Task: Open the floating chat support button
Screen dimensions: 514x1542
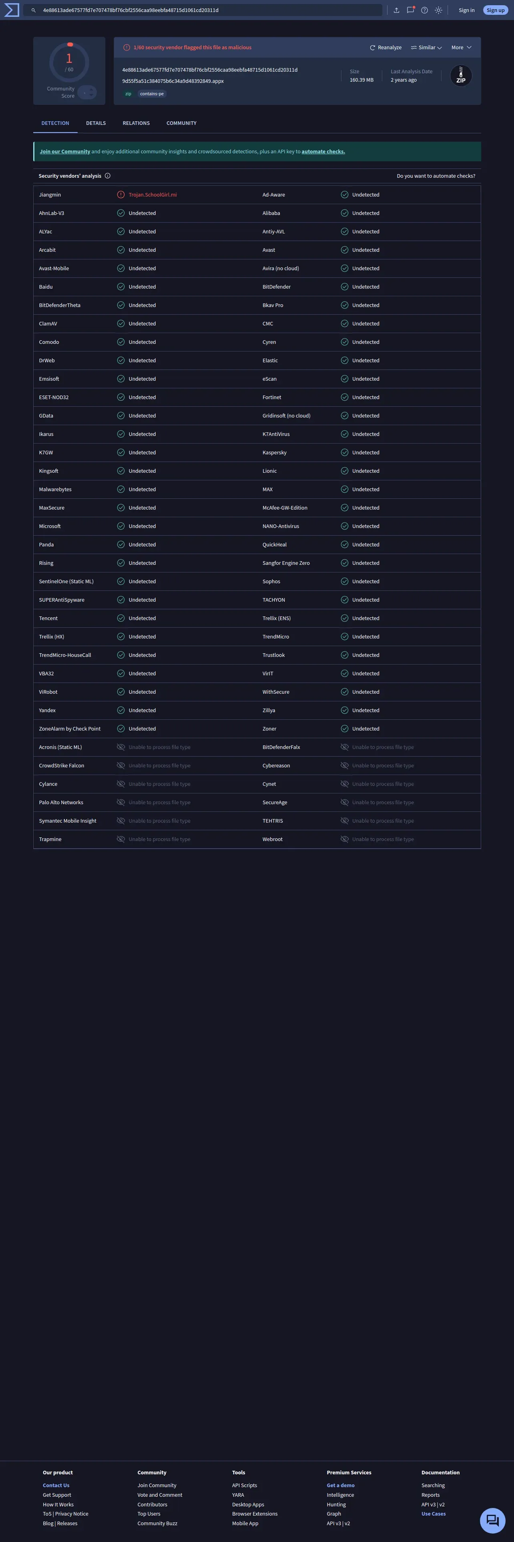Action: point(492,1520)
